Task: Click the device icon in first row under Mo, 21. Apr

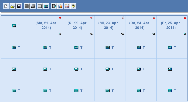Action: [45, 47]
